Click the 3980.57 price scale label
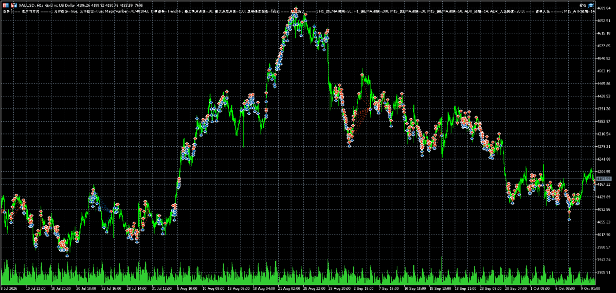Image resolution: width=616 pixels, height=293 pixels. 604,247
